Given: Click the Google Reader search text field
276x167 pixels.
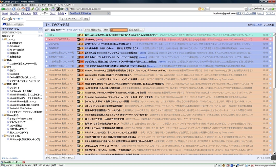Looking at the screenshot, I should (43, 19).
